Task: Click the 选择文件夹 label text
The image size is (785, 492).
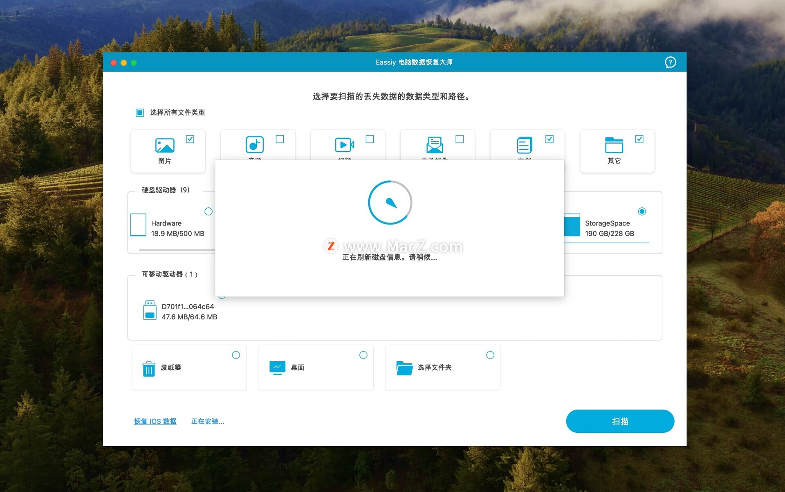Action: (434, 367)
